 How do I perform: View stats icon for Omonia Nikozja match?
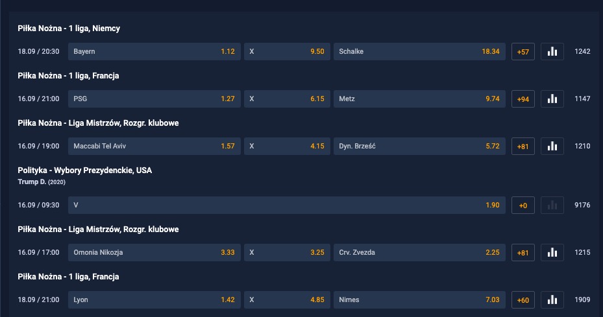(552, 252)
